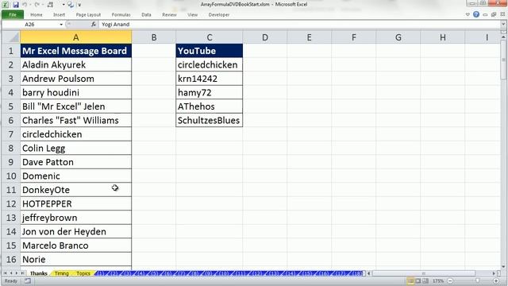This screenshot has height=286, width=508.
Task: Switch to the Insert ribbon tab
Action: (59, 14)
